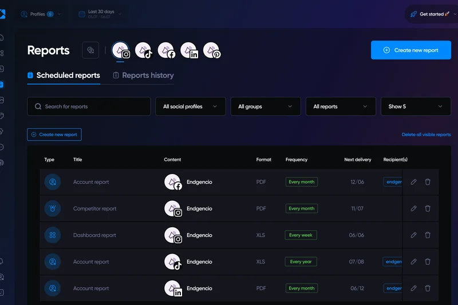This screenshot has height=305, width=458.
Task: Click the blue Create new report button
Action: click(411, 50)
